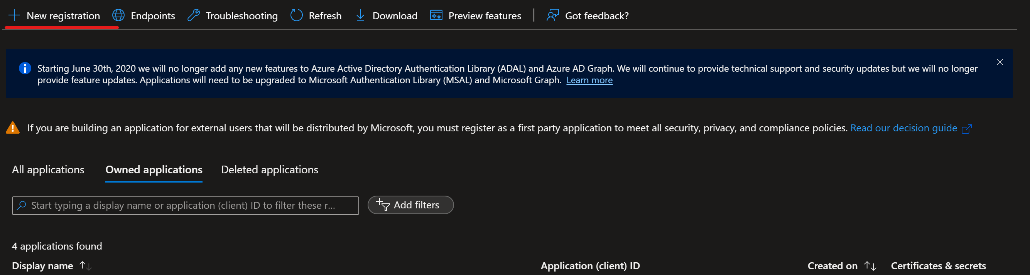
Task: Switch to All applications tab
Action: coord(48,169)
